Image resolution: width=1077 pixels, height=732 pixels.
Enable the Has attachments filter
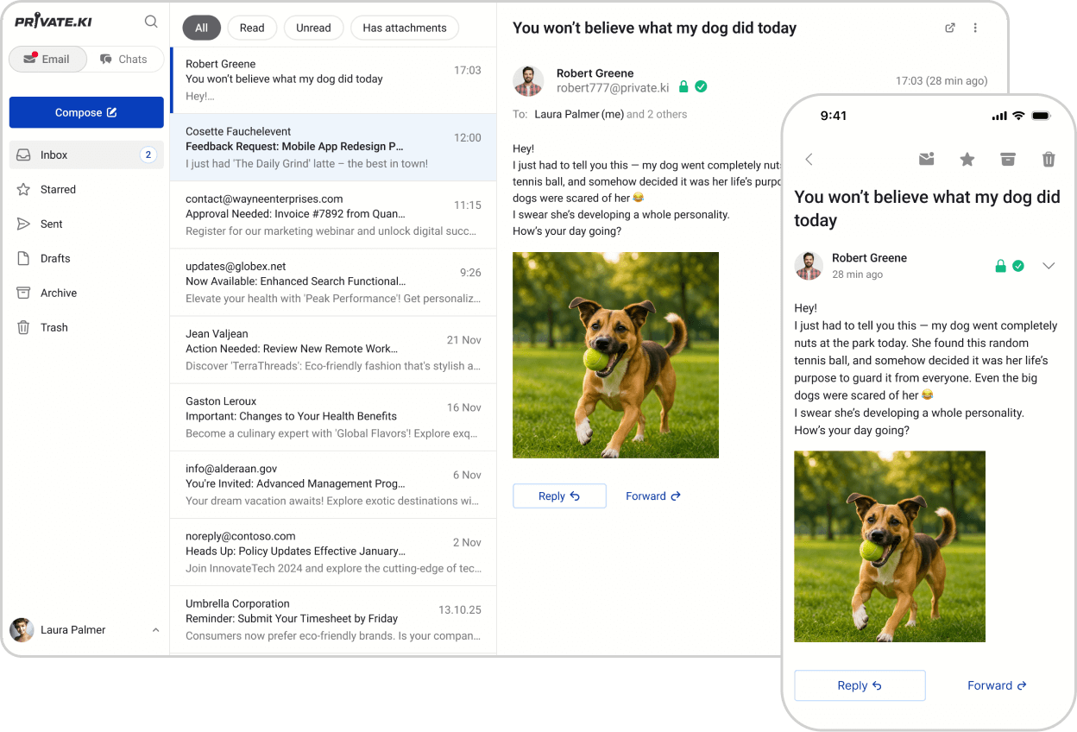click(404, 28)
